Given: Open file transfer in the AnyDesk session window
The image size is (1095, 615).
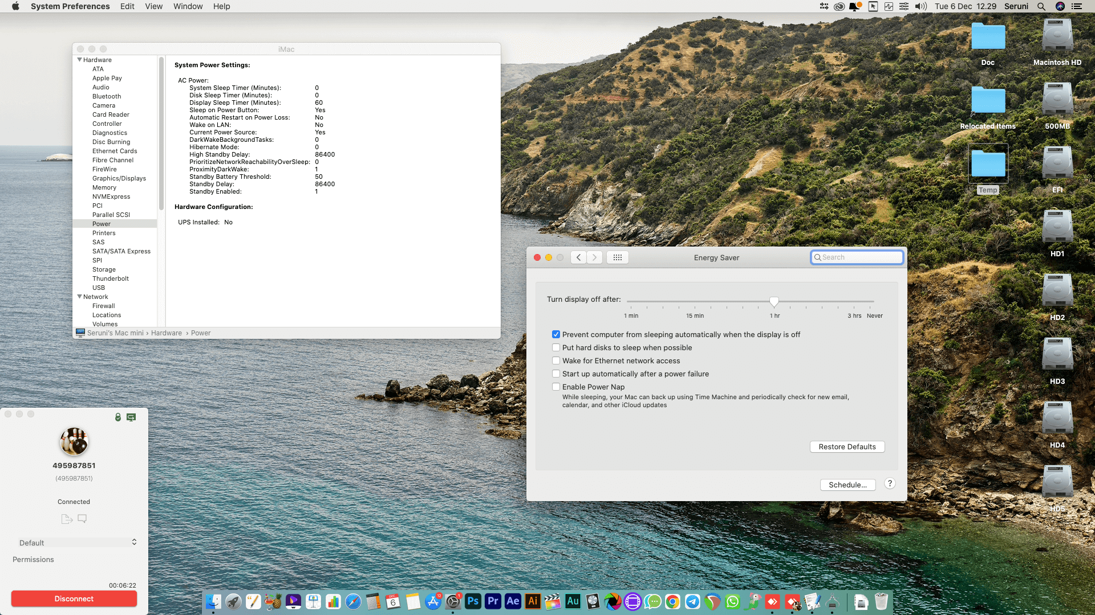Looking at the screenshot, I should click(66, 518).
